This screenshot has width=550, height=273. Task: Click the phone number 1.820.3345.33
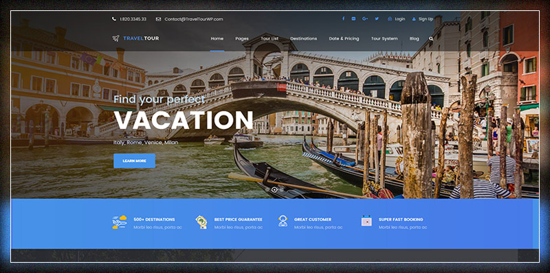coord(133,19)
